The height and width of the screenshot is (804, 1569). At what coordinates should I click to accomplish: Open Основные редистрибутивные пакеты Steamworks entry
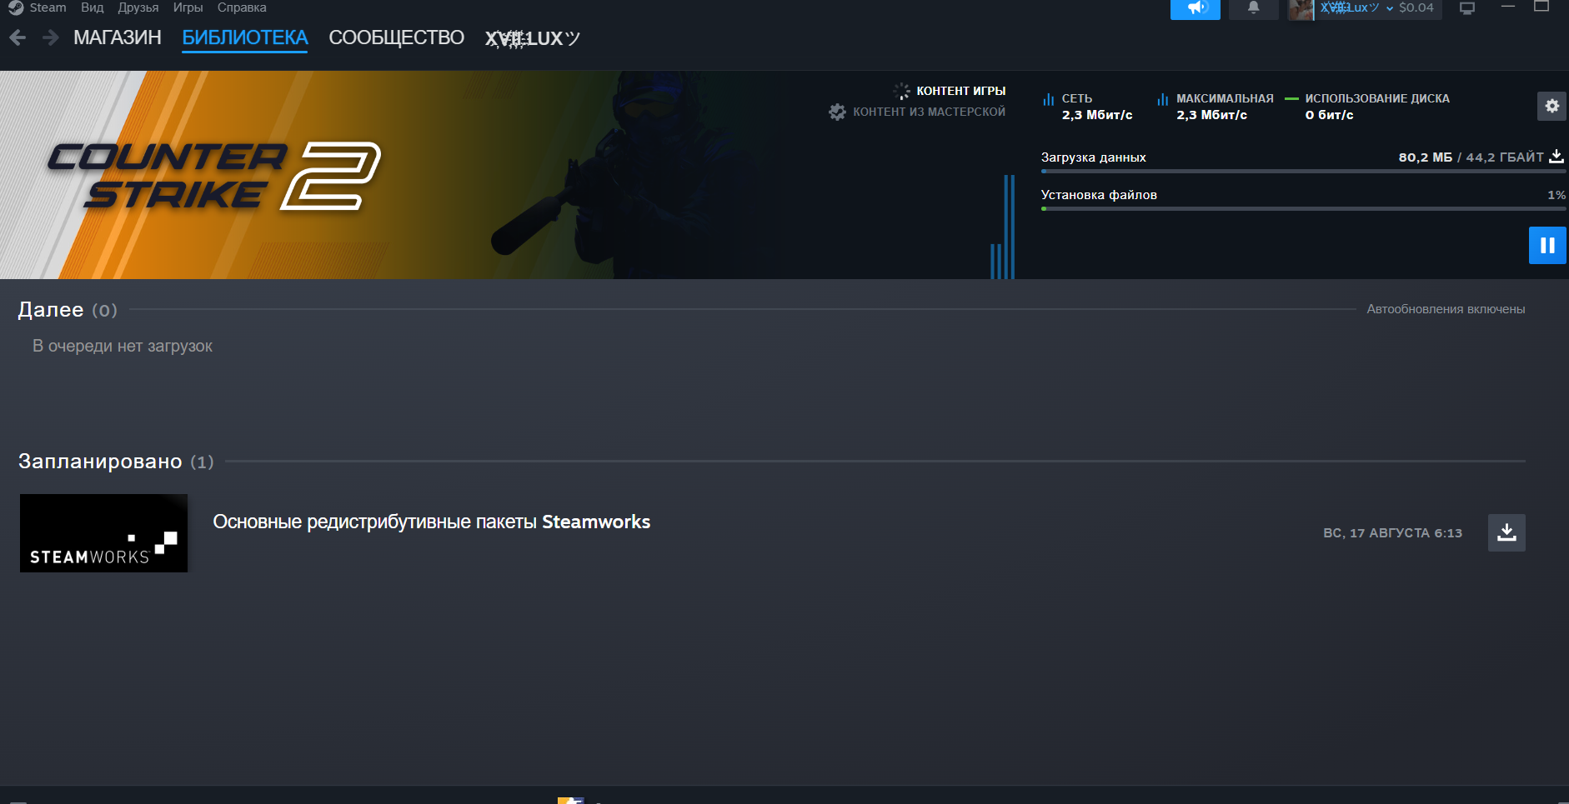click(431, 522)
